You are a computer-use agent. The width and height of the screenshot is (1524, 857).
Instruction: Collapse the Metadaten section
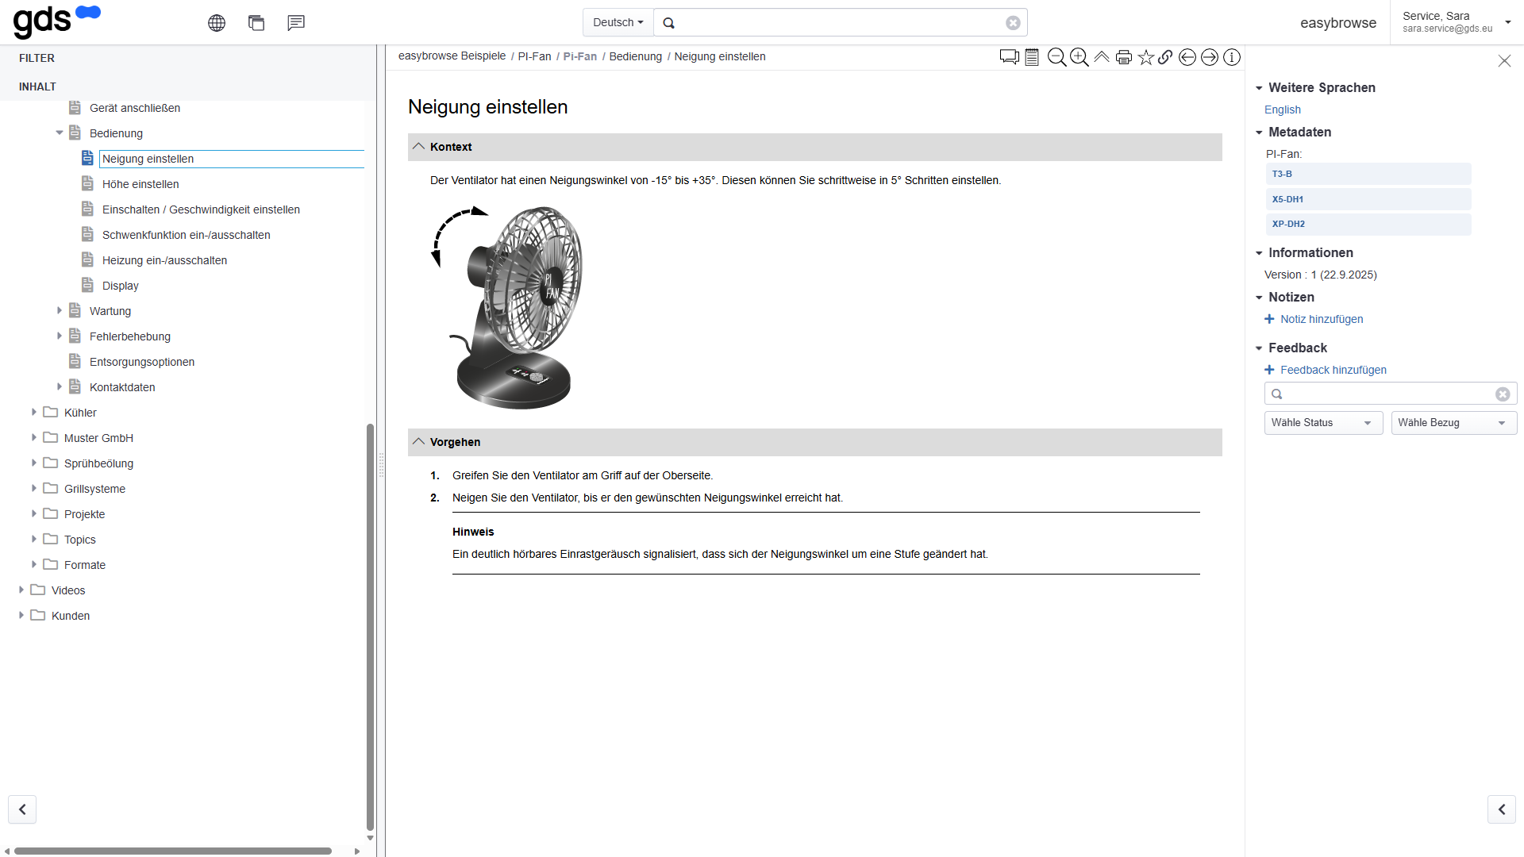(1259, 133)
